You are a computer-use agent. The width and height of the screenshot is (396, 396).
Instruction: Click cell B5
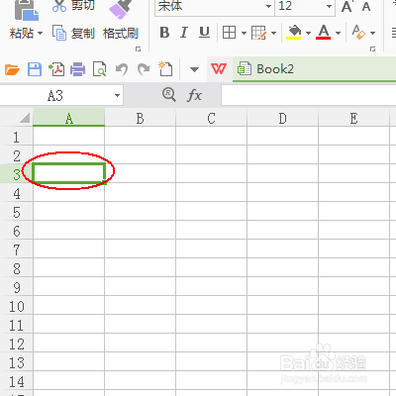pyautogui.click(x=141, y=212)
